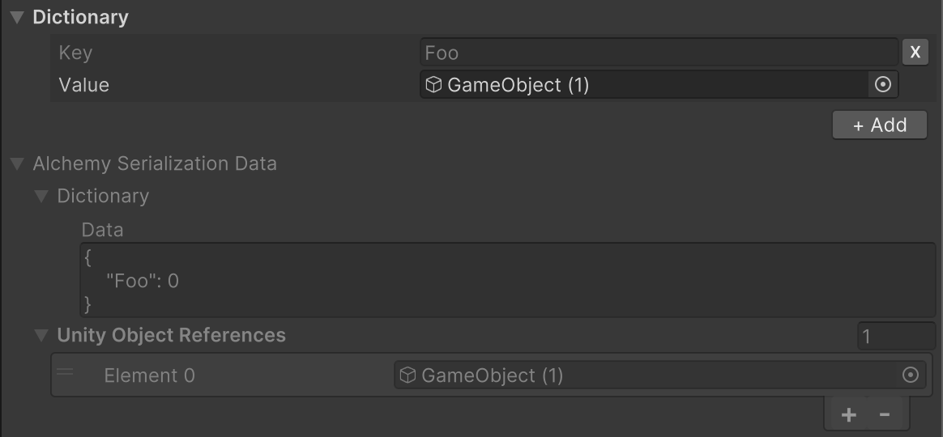943x437 pixels.
Task: Open object picker for dictionary Value field
Action: tap(883, 84)
